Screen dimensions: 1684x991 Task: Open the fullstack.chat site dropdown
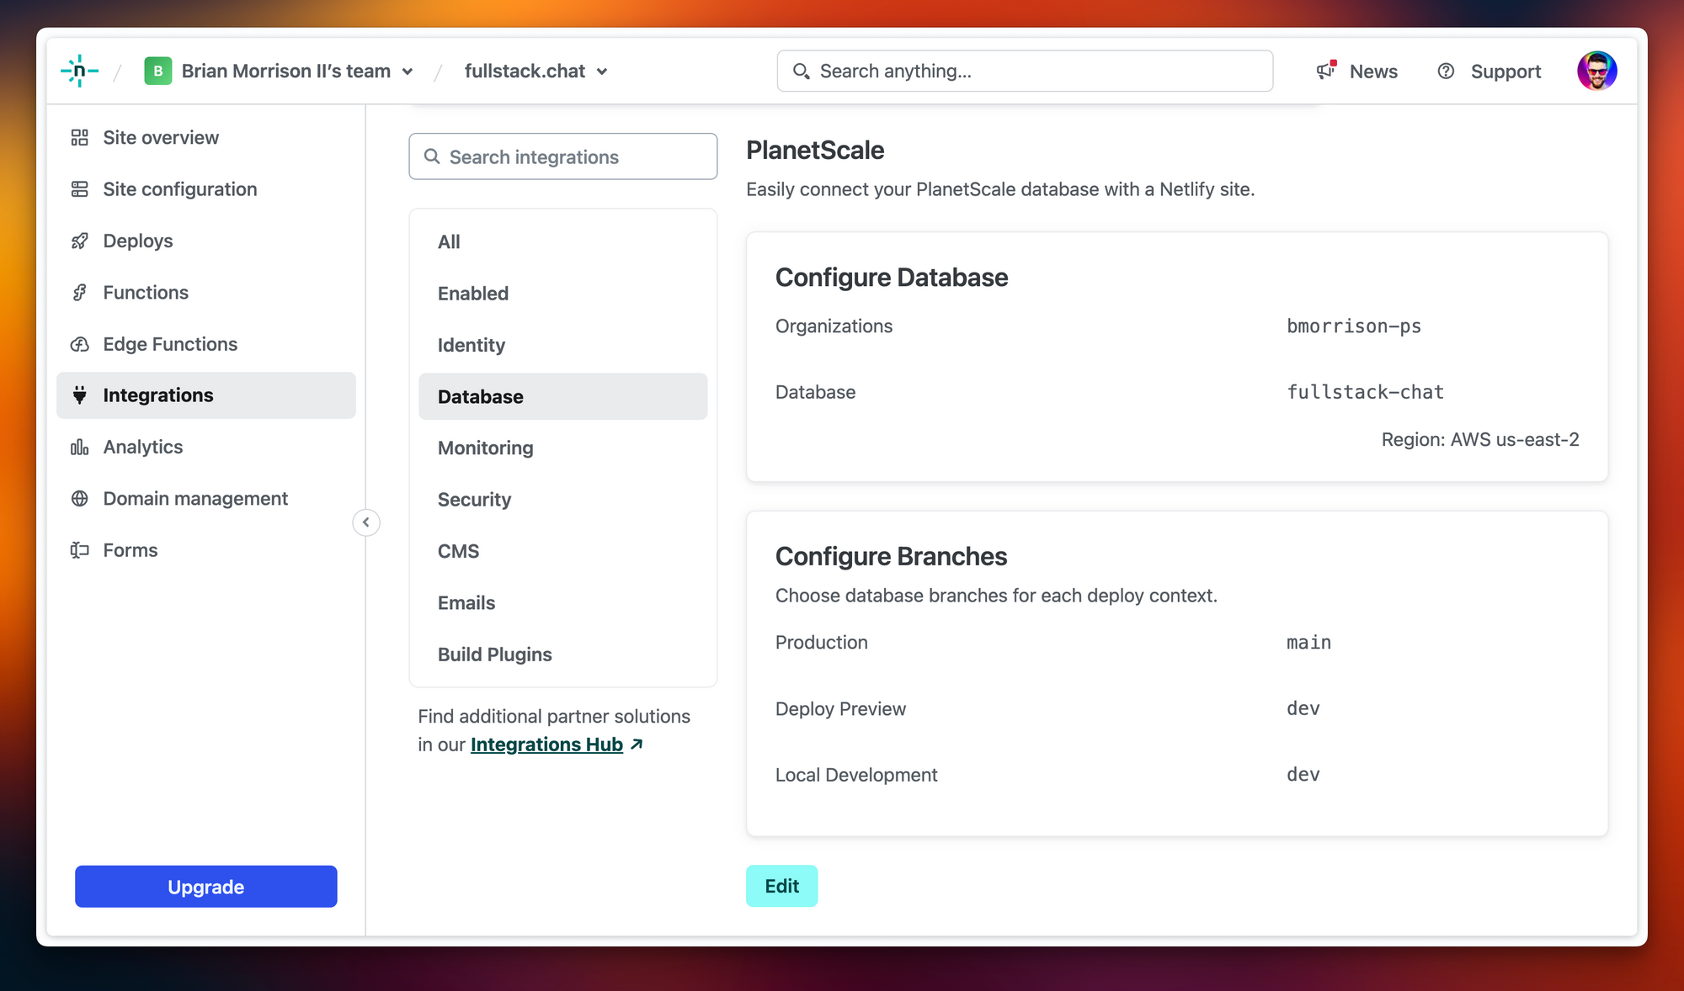[603, 72]
